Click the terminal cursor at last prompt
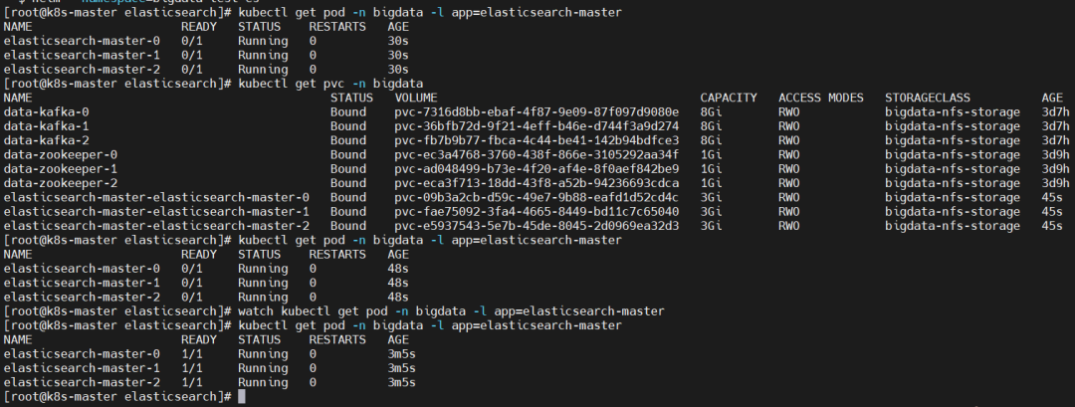 point(242,397)
